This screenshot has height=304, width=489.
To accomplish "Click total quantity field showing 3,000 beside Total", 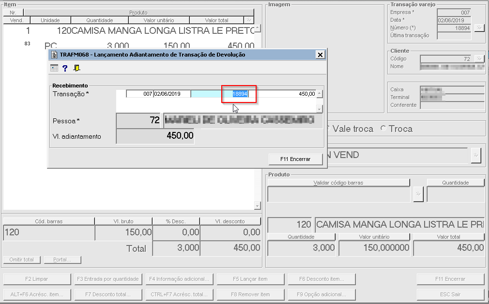I will pos(176,248).
